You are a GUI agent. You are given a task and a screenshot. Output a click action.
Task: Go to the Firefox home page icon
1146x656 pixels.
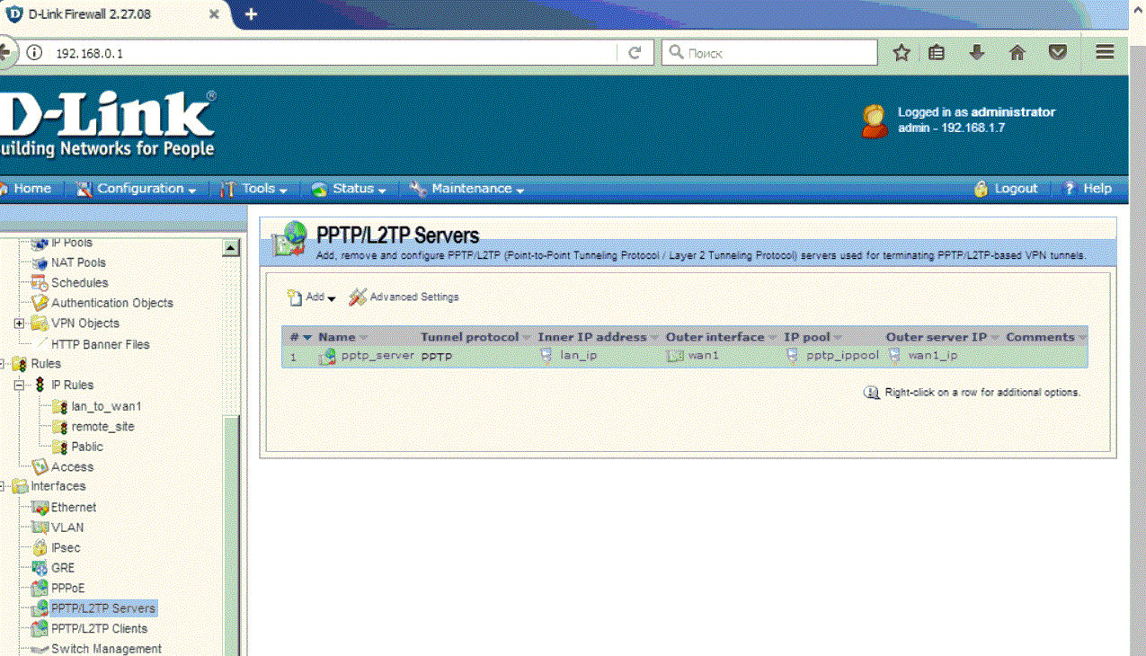[x=1017, y=53]
